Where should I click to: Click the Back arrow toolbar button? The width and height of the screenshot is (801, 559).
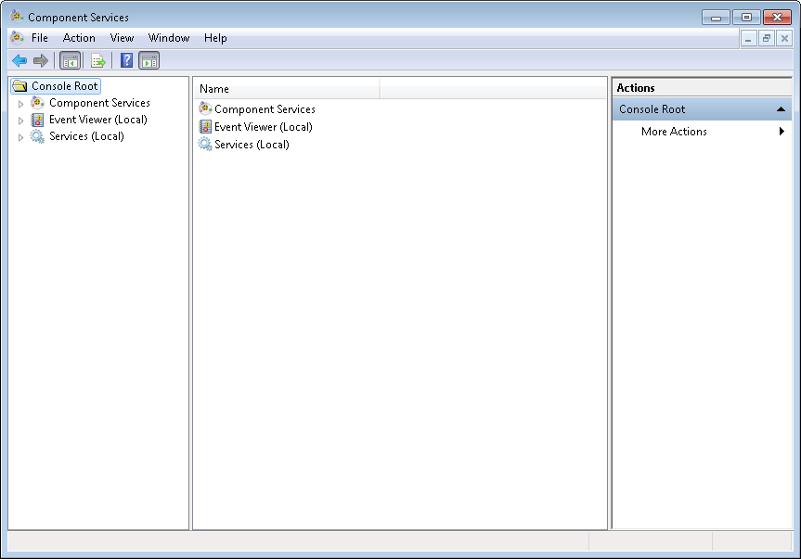[19, 60]
